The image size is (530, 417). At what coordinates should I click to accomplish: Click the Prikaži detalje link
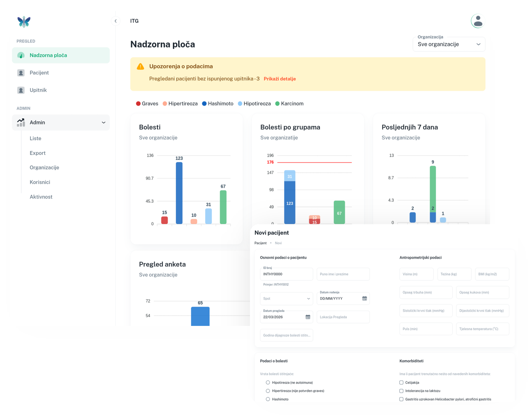pos(280,79)
